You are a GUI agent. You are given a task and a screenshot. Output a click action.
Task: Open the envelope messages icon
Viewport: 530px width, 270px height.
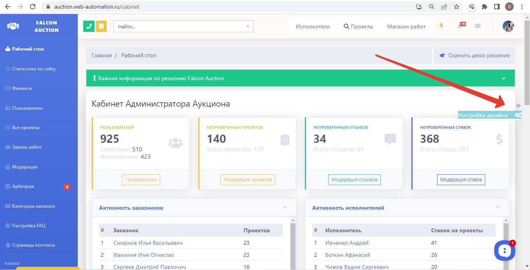(478, 26)
